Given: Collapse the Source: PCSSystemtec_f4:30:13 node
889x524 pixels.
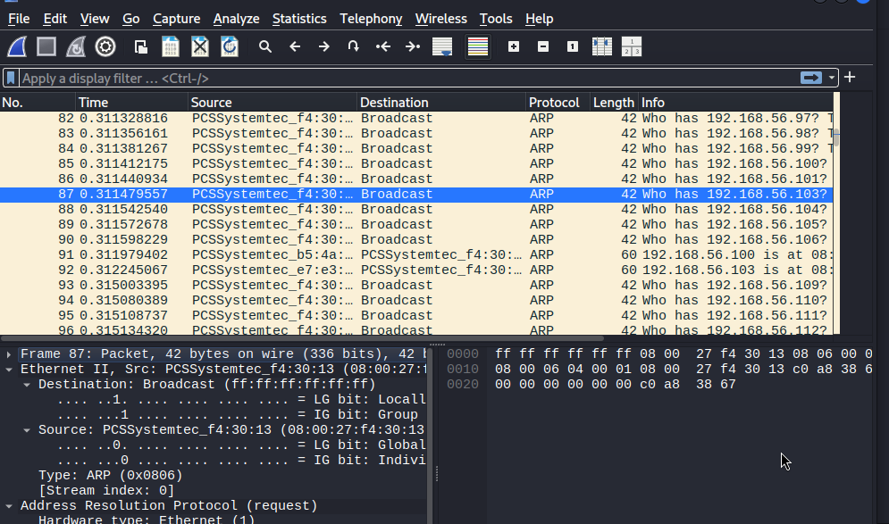Looking at the screenshot, I should pyautogui.click(x=27, y=430).
